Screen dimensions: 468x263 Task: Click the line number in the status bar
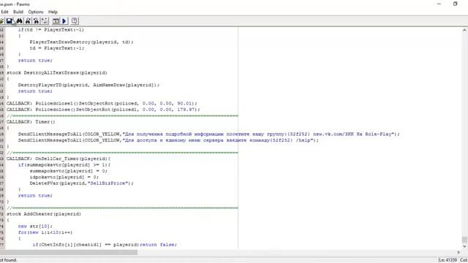click(x=448, y=260)
